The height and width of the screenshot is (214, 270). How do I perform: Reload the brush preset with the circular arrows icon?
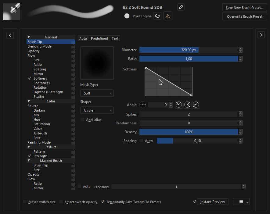157,16
